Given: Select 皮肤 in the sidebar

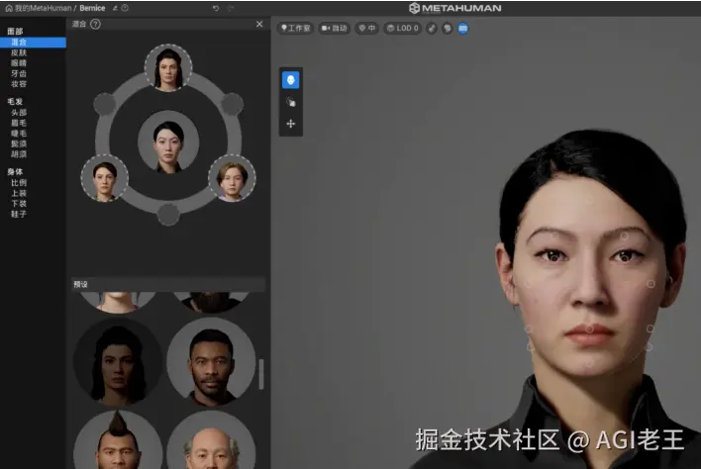Looking at the screenshot, I should (x=19, y=52).
